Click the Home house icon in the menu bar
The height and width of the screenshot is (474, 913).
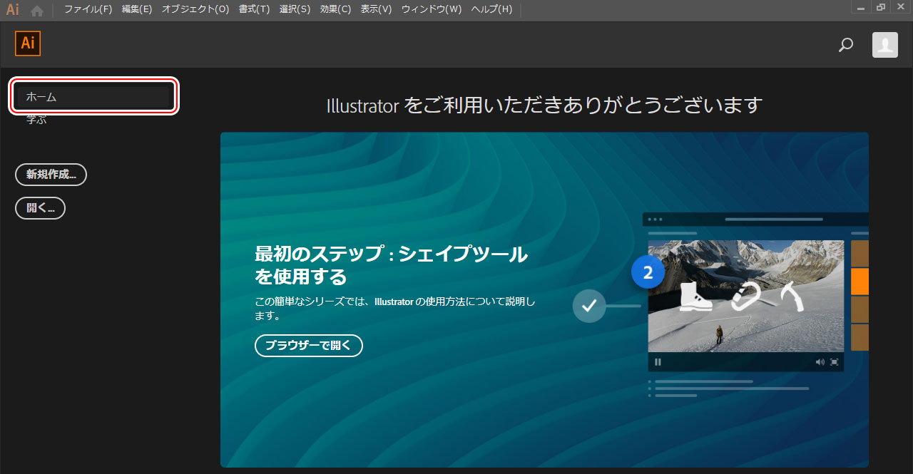click(x=37, y=11)
